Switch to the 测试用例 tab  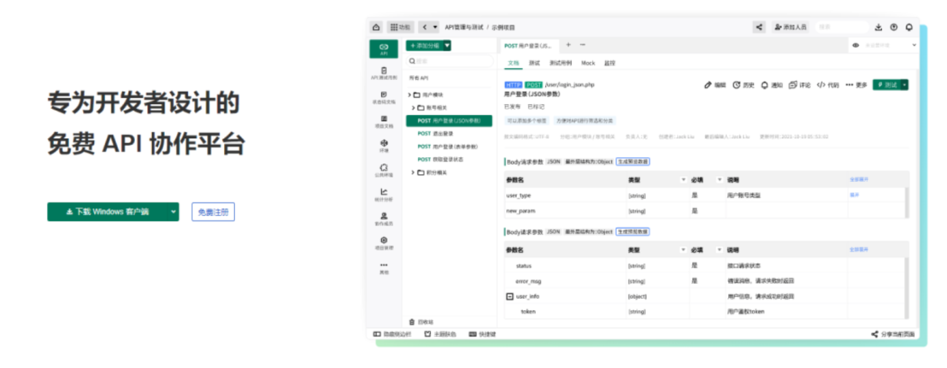561,63
